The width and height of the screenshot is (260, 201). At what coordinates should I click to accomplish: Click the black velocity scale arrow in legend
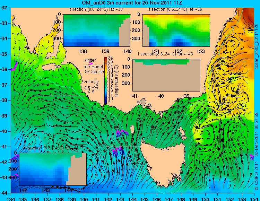tap(92, 85)
